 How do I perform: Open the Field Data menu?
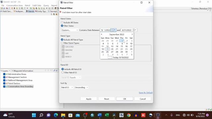[x=37, y=5]
